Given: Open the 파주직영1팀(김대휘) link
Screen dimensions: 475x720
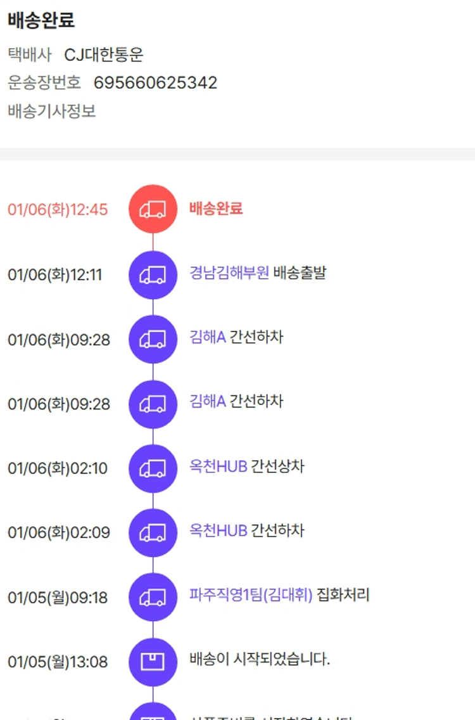Looking at the screenshot, I should tap(251, 595).
